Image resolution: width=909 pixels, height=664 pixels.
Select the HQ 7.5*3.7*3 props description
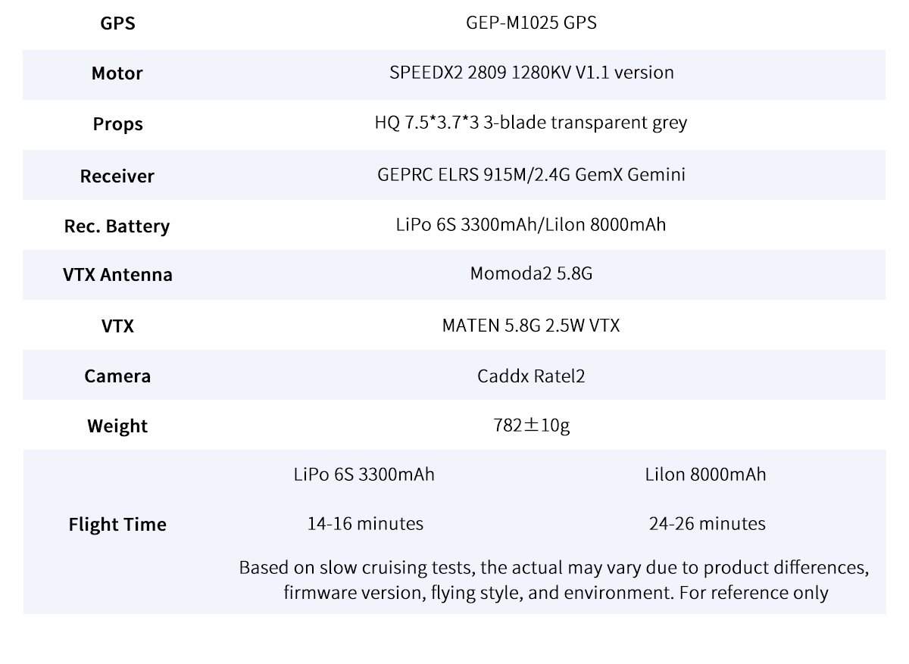point(531,123)
